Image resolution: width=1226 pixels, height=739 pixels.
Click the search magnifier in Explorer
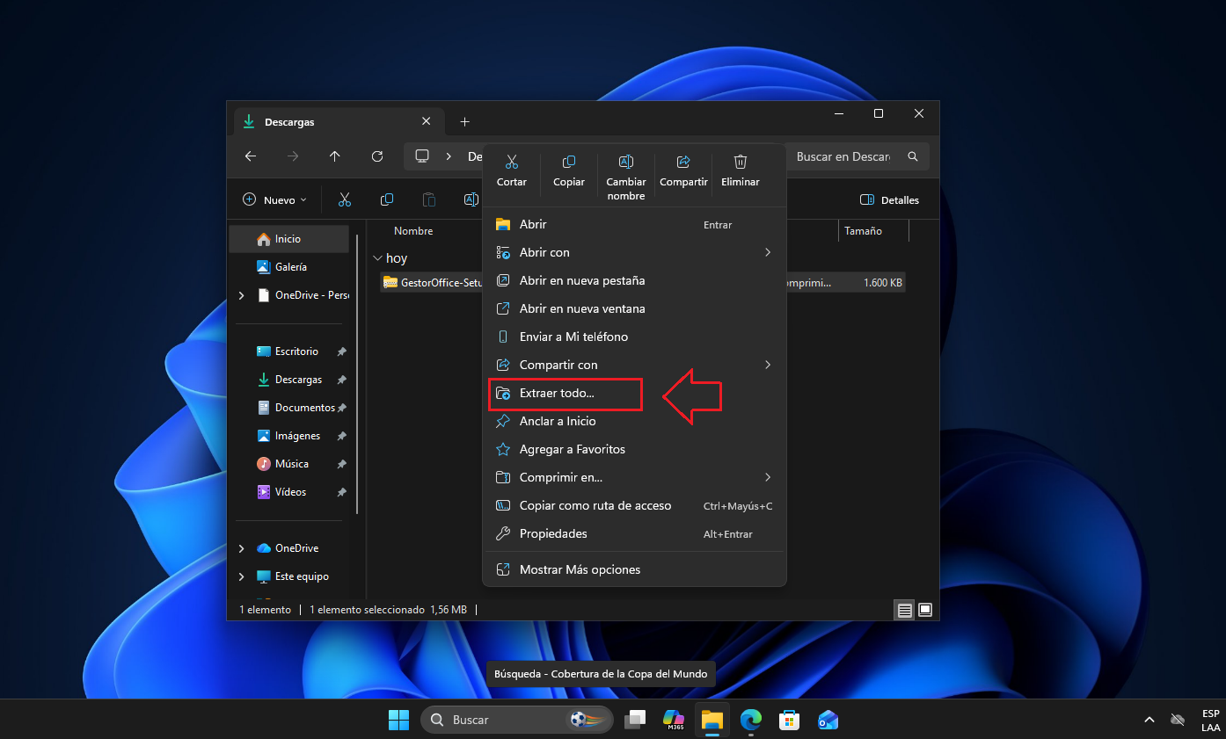tap(913, 156)
